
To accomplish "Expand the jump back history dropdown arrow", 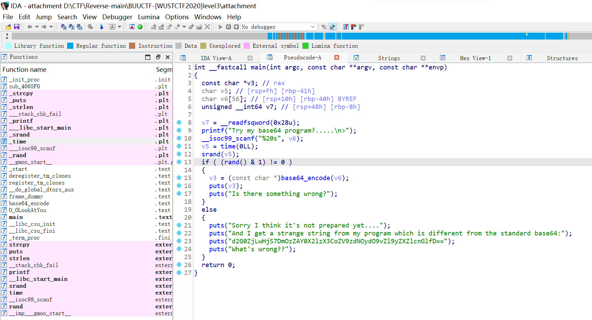I will [37, 27].
